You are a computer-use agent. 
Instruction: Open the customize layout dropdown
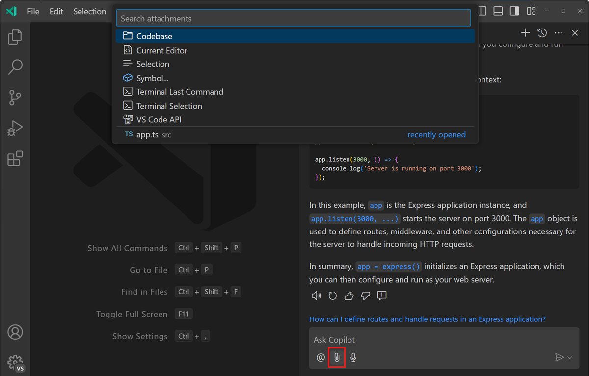coord(531,10)
